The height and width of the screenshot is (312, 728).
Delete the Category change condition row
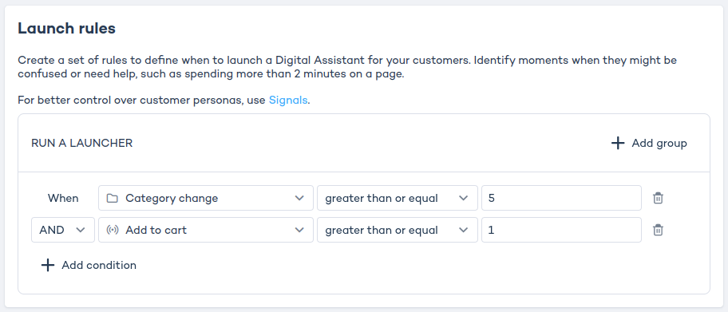coord(658,198)
